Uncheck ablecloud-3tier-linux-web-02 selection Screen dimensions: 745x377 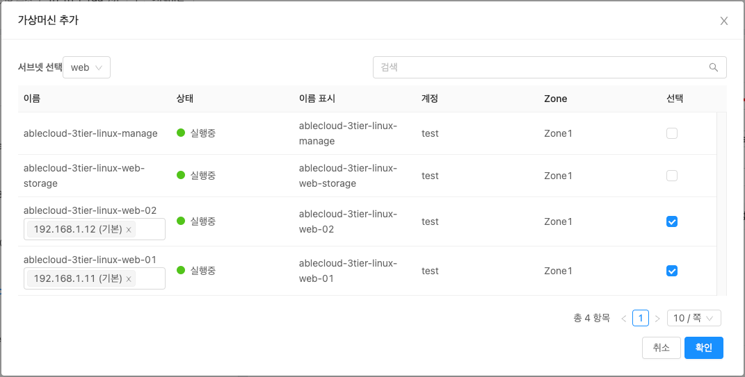tap(672, 221)
